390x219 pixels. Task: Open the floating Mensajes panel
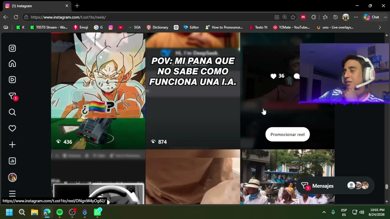[335, 186]
